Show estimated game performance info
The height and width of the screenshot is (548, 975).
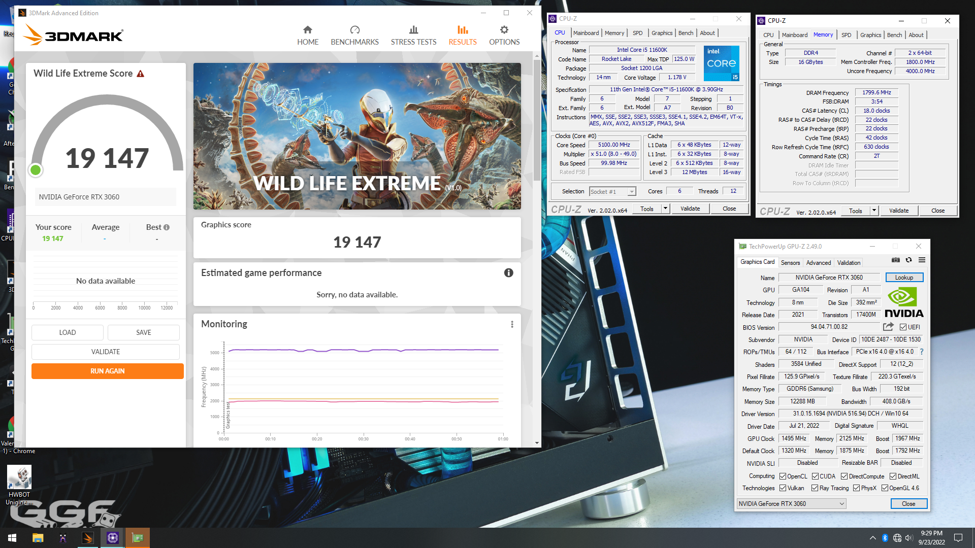508,273
